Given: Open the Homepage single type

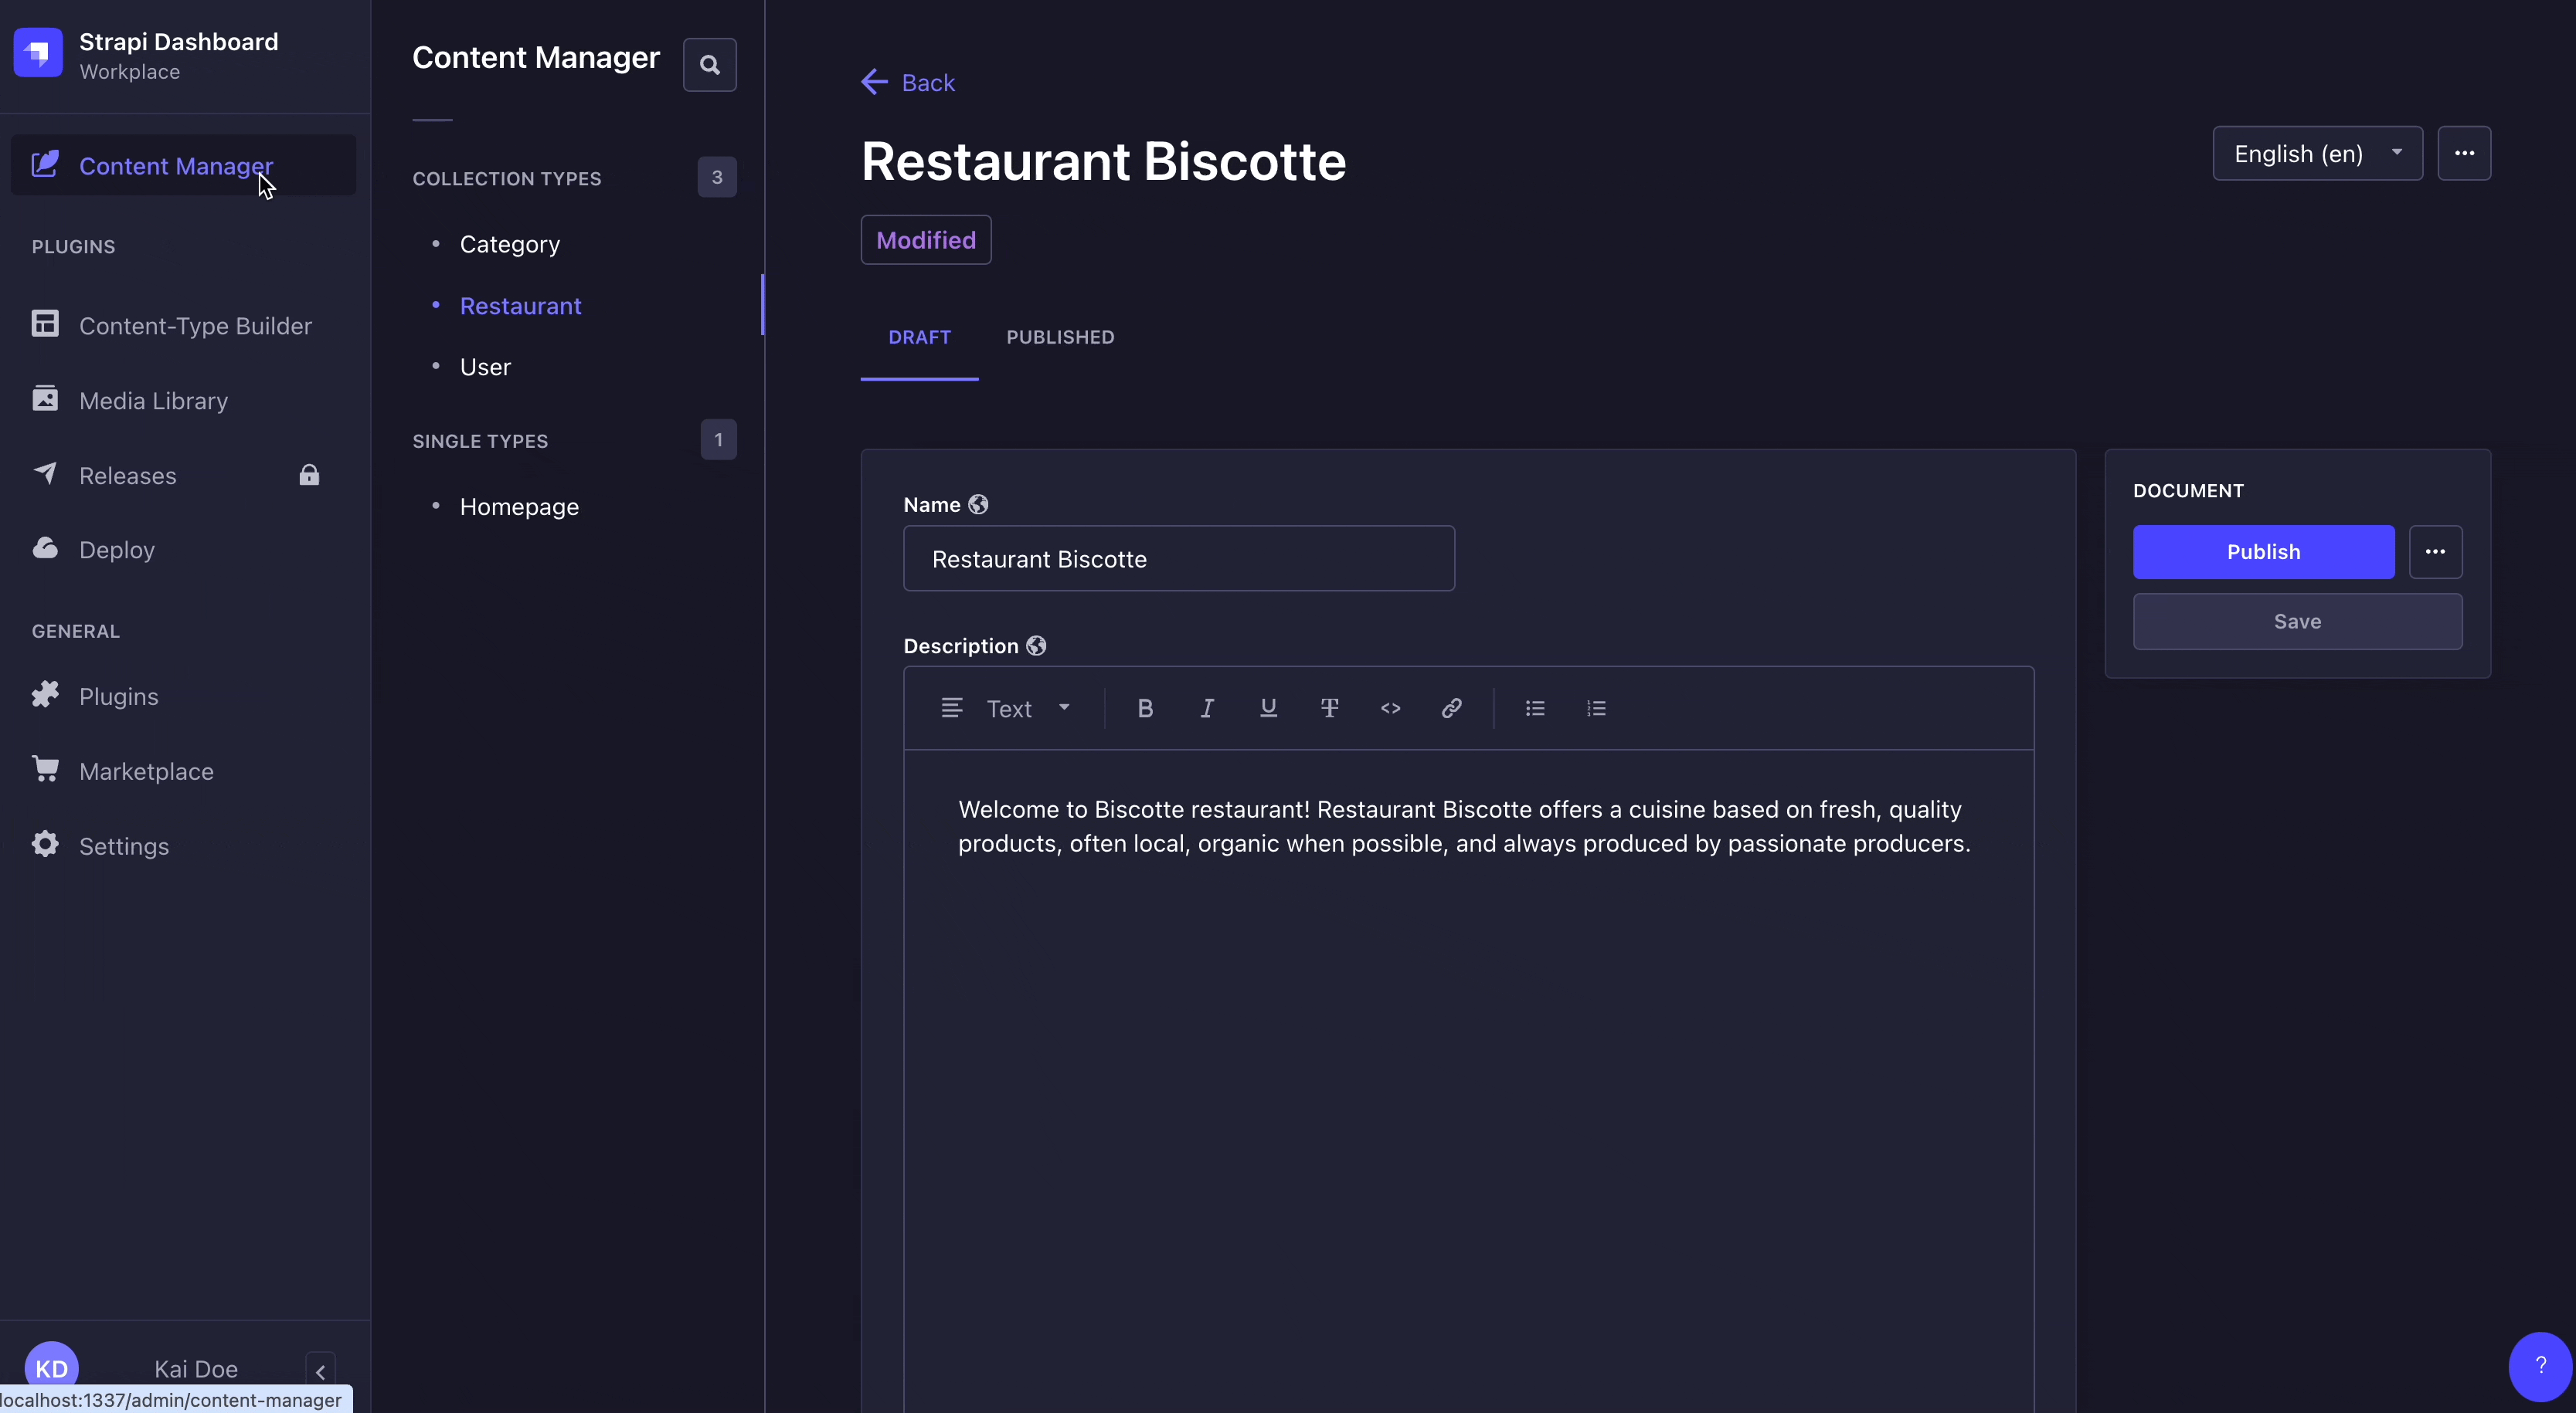Looking at the screenshot, I should tap(519, 507).
